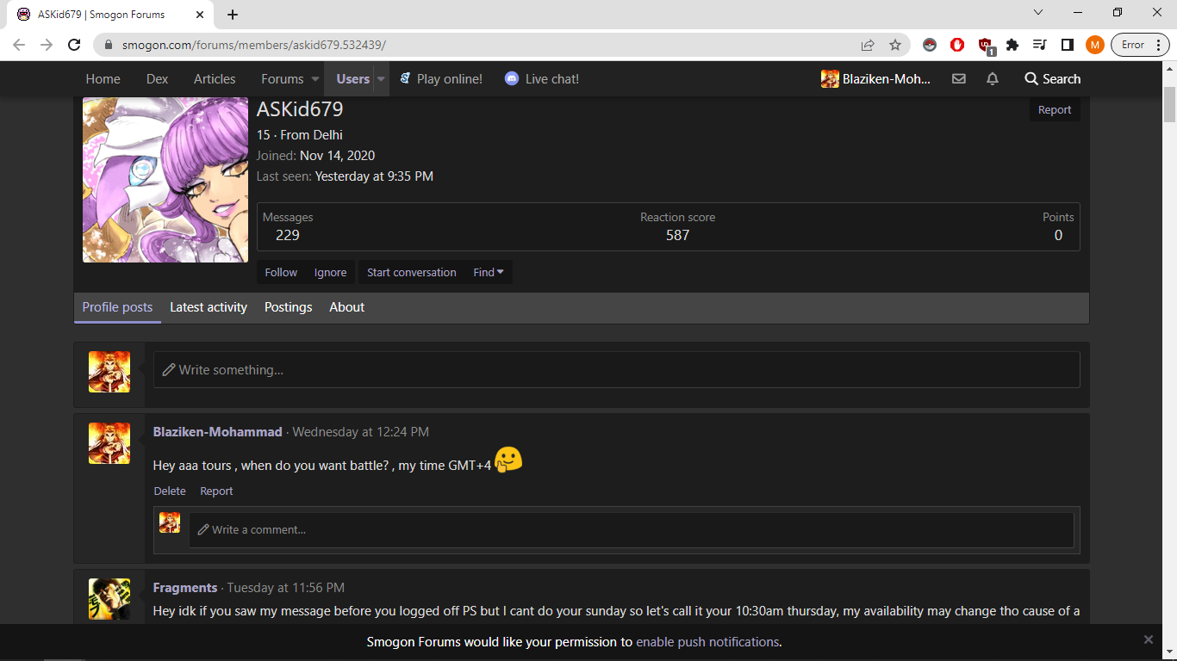Viewport: 1177px width, 661px height.
Task: Switch to the About tab
Action: coord(347,307)
